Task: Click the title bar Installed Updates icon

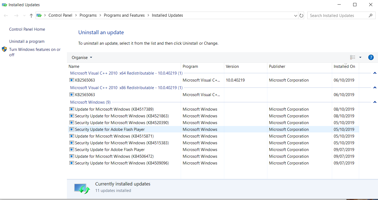Action: point(5,5)
